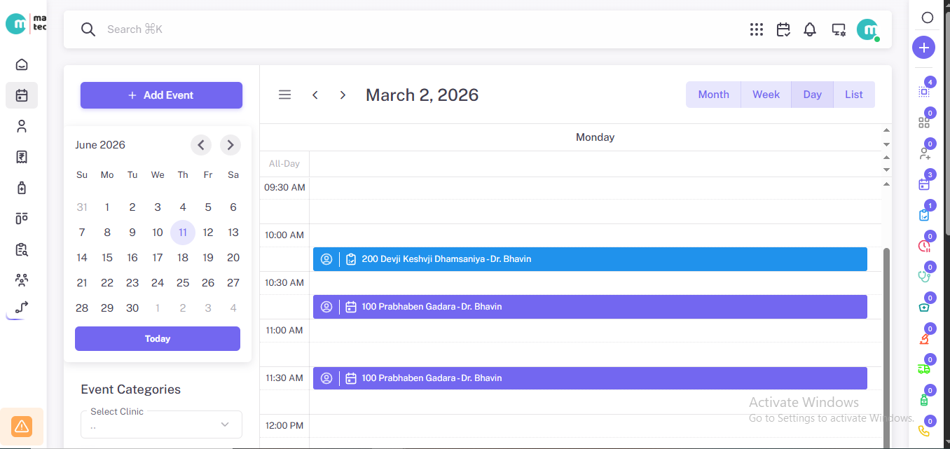Open the patient person icon in sidebar
950x449 pixels.
coord(22,126)
